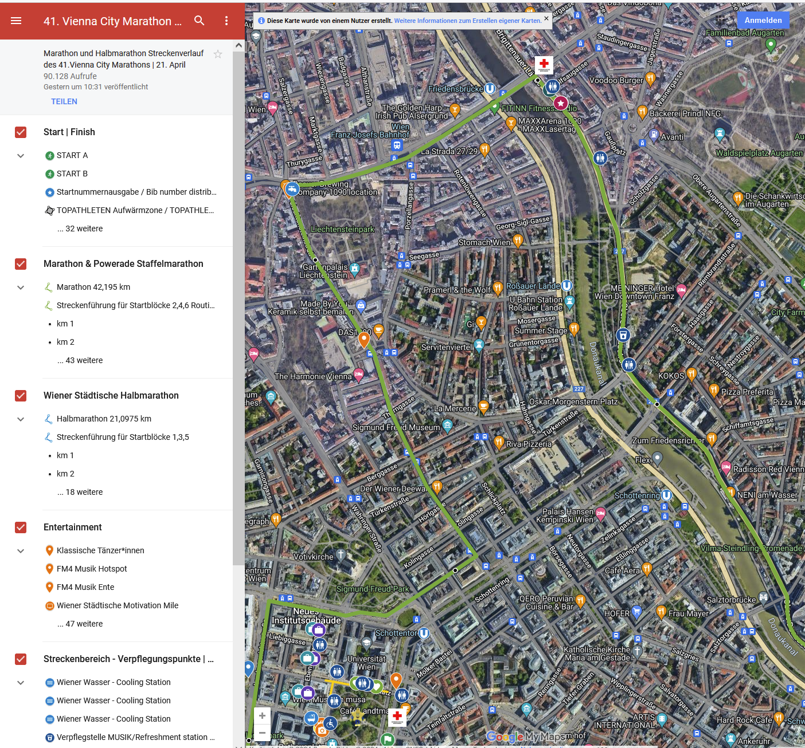Click the START A runner icon
Image resolution: width=805 pixels, height=748 pixels.
coord(50,156)
